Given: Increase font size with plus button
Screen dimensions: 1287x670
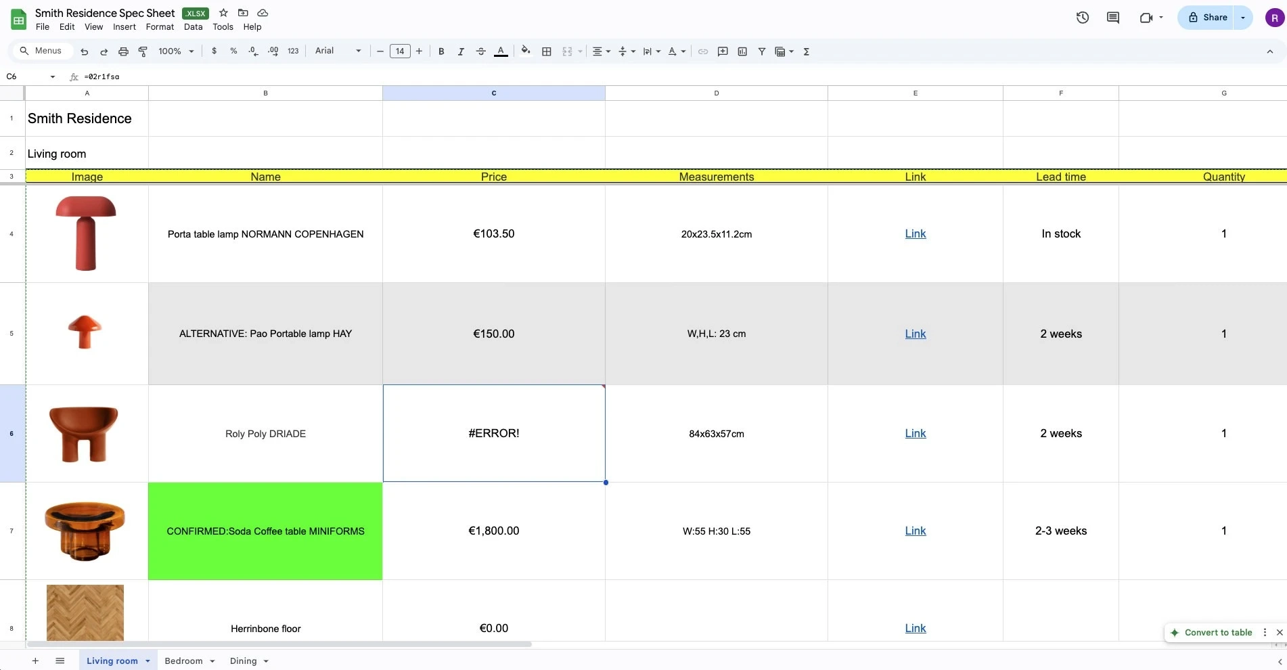Looking at the screenshot, I should pyautogui.click(x=420, y=51).
